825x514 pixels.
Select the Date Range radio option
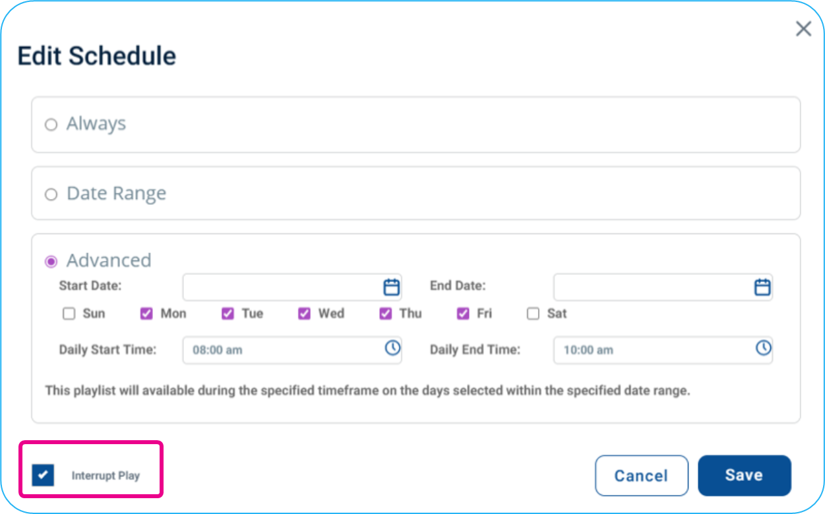(51, 194)
